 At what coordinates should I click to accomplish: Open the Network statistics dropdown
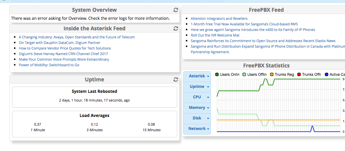tap(197, 129)
